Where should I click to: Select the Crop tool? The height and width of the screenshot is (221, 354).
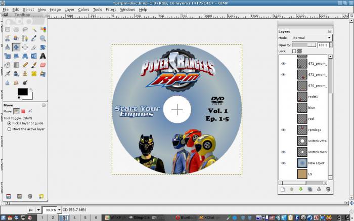click(x=34, y=47)
